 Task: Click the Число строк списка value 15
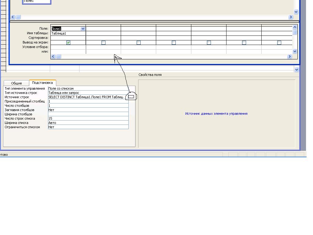[x=88, y=118]
